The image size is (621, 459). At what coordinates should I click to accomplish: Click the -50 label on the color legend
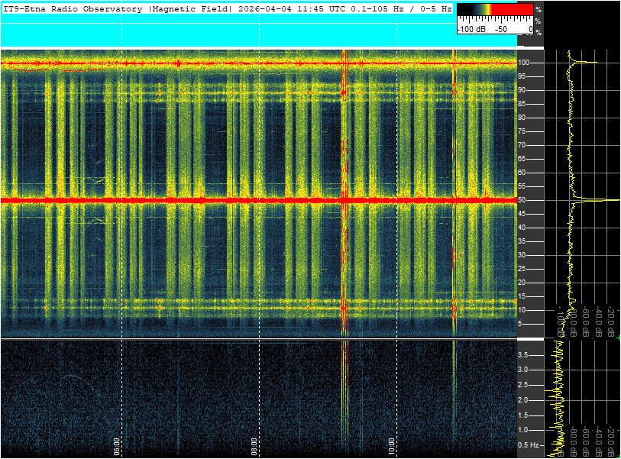[501, 29]
